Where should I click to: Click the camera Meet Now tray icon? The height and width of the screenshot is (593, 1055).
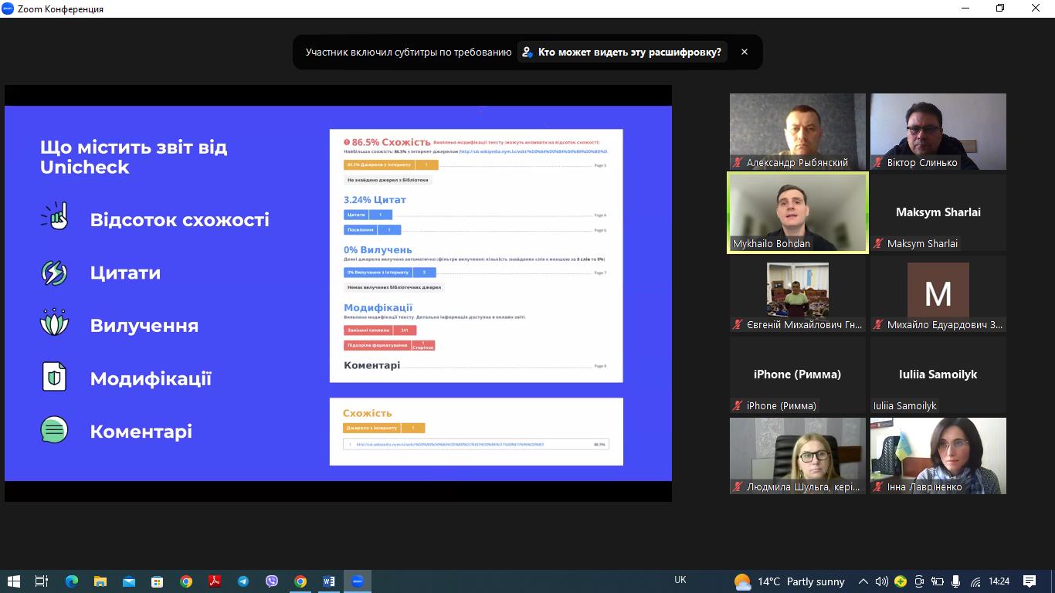tap(919, 581)
